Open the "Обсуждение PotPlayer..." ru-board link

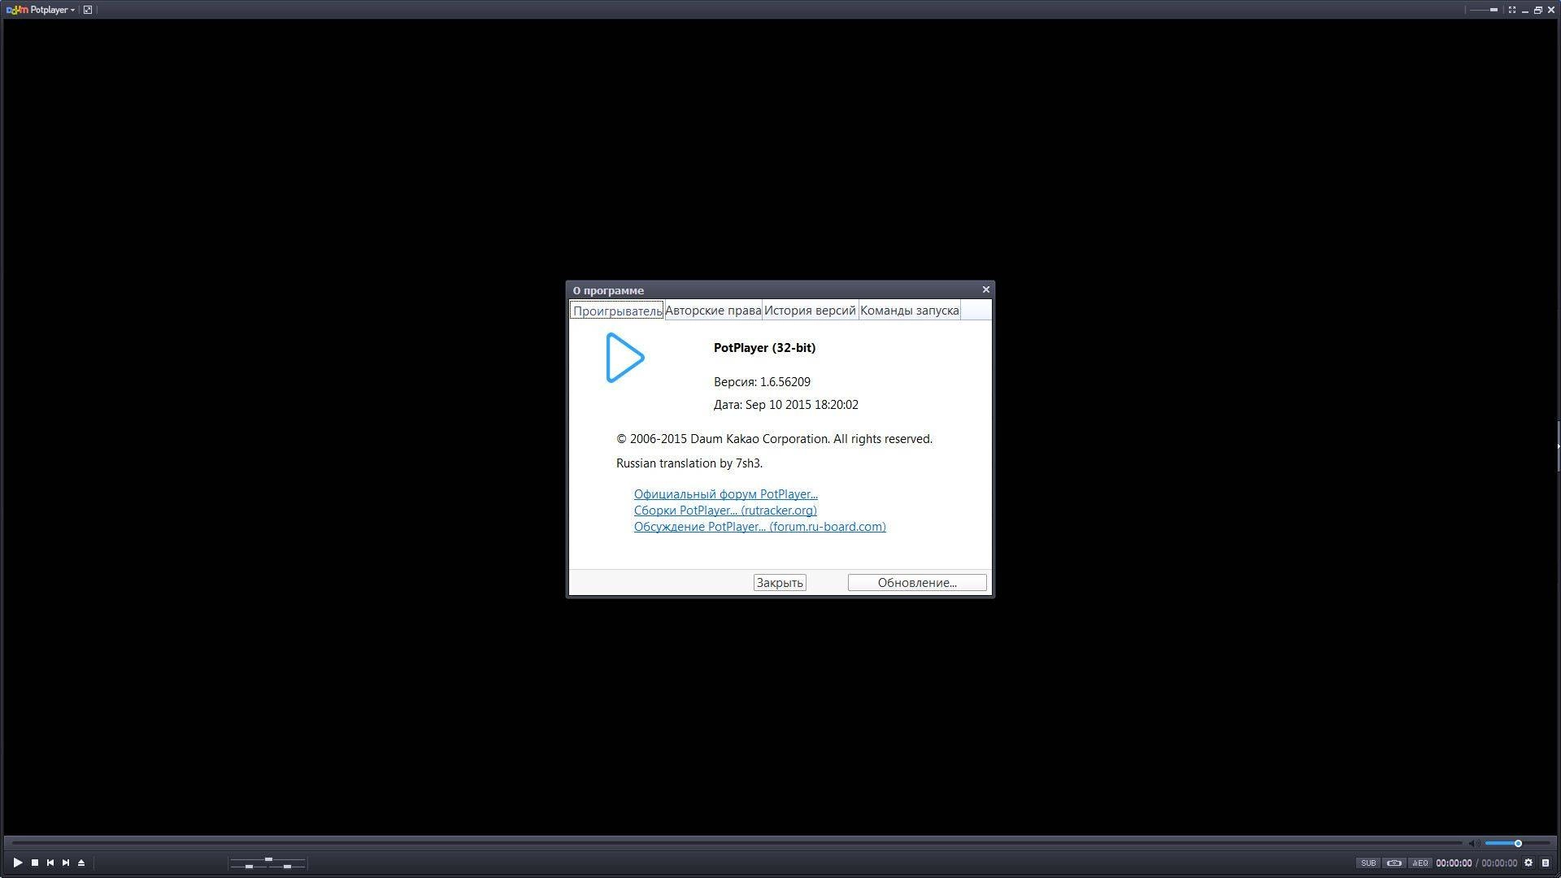tap(760, 527)
